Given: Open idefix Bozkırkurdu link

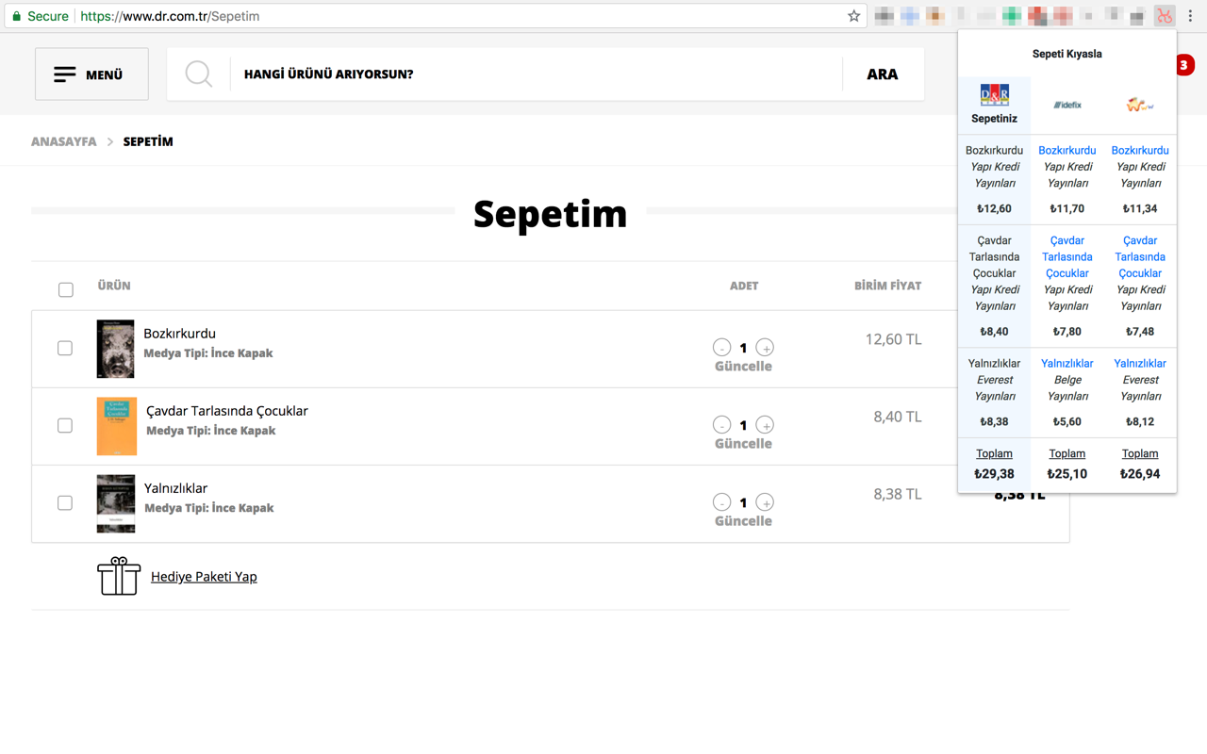Looking at the screenshot, I should coord(1067,150).
